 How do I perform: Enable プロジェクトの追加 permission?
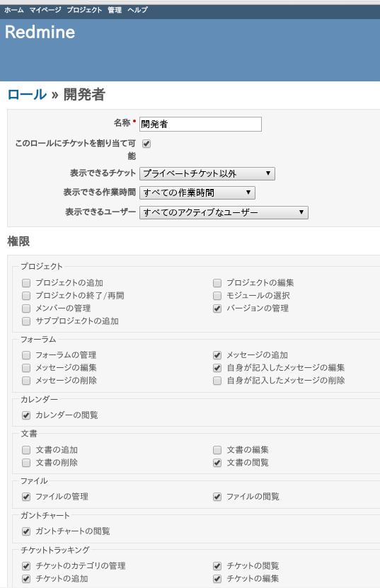(x=26, y=283)
